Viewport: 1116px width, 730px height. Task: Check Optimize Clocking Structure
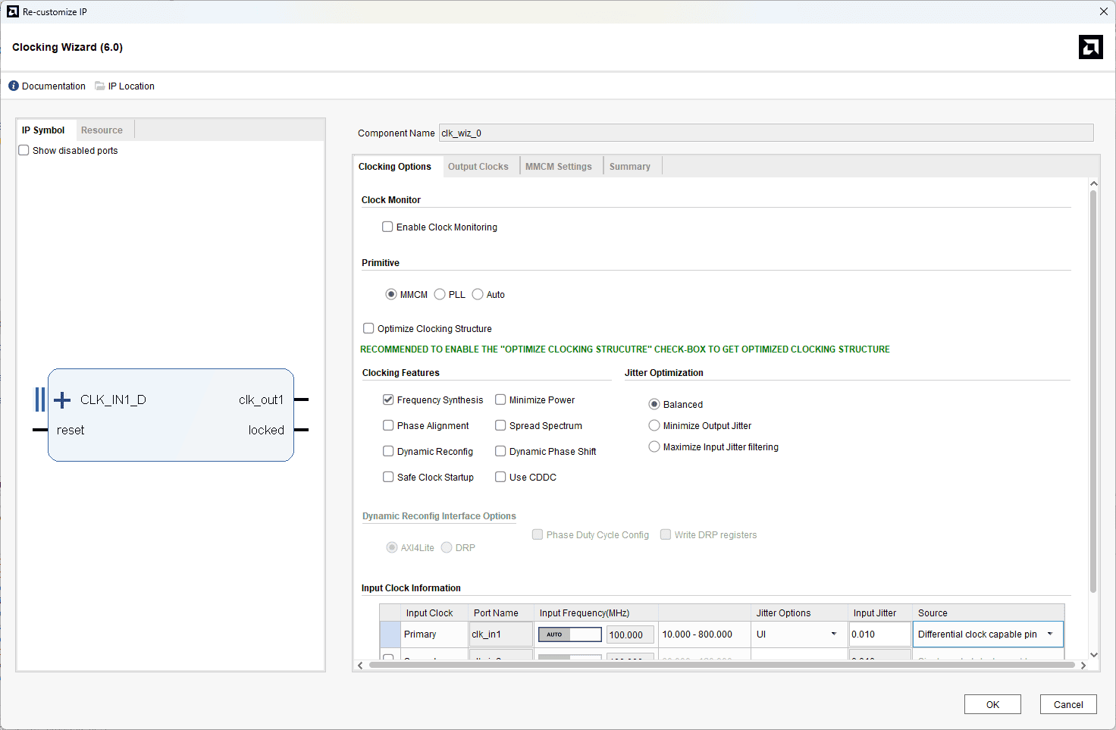click(x=368, y=328)
